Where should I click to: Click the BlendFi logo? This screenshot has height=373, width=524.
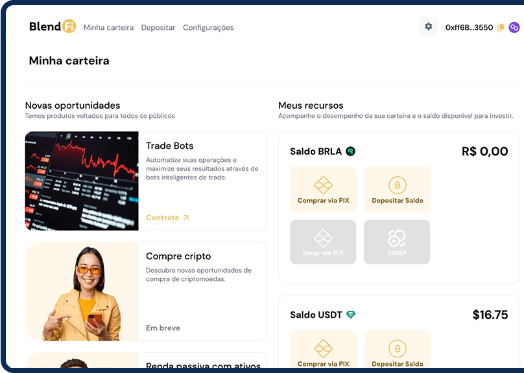pos(53,27)
